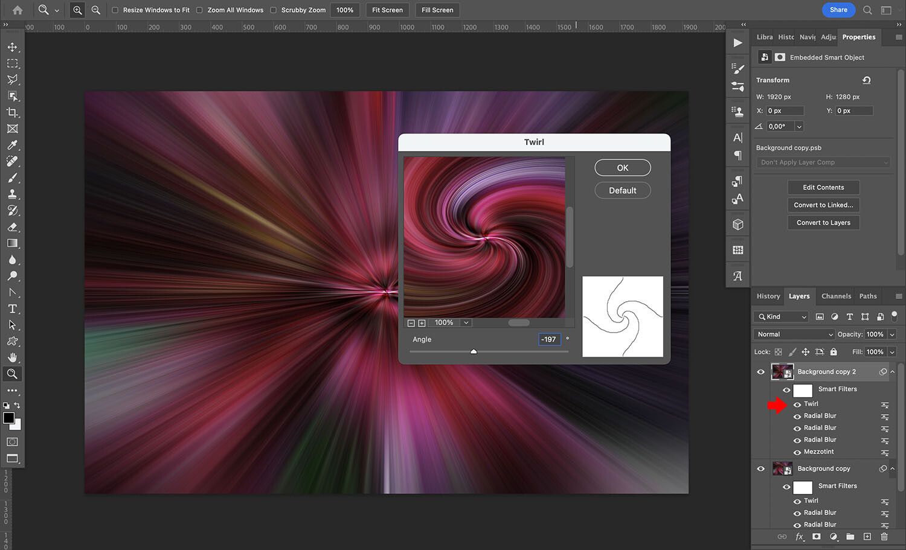Open the Add layer style fx menu
This screenshot has height=550, width=906.
tap(799, 537)
